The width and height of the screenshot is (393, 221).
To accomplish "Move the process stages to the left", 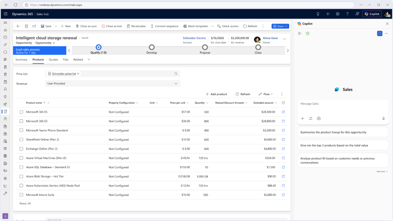I will (69, 50).
